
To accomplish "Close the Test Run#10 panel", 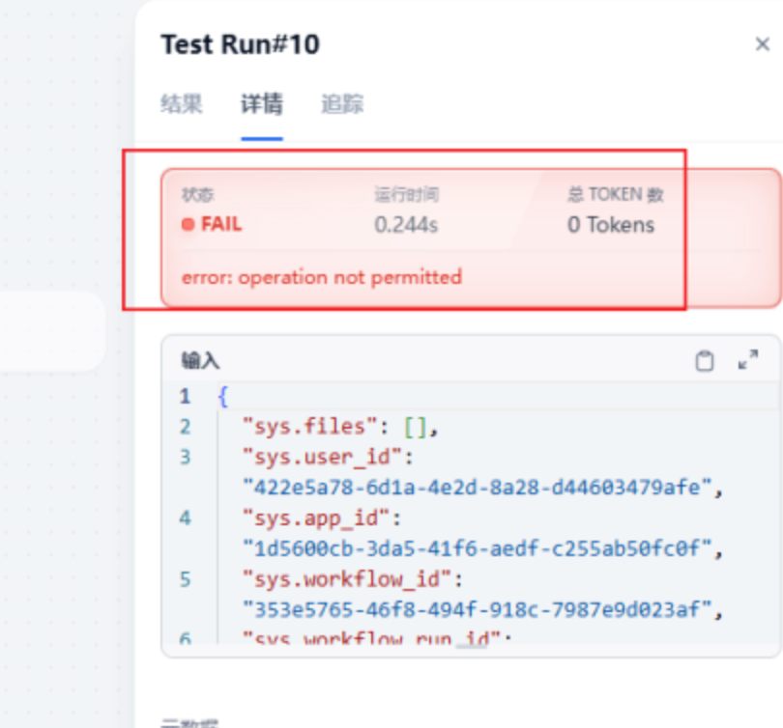I will pyautogui.click(x=762, y=44).
